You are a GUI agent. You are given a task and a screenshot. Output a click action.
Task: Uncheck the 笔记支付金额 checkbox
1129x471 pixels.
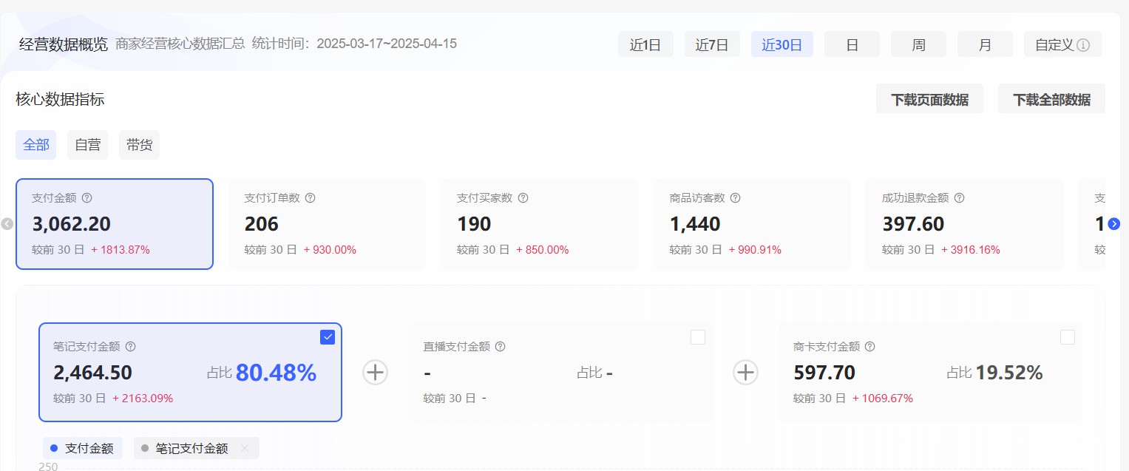[x=328, y=337]
